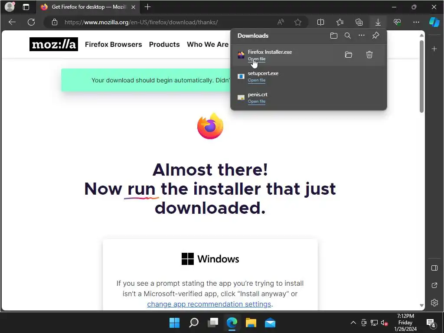444x333 pixels.
Task: Open the Favorites list icon
Action: tap(340, 22)
